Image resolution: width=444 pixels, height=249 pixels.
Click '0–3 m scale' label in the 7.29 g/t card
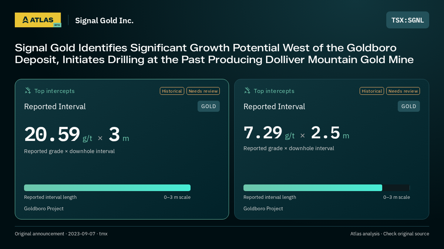point(397,197)
